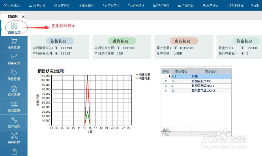Viewport: 262px width, 156px height.
Task: Sort by the 商品编号 column header
Action: coord(181,72)
